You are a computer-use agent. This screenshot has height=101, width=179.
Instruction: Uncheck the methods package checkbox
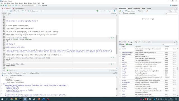120,87
